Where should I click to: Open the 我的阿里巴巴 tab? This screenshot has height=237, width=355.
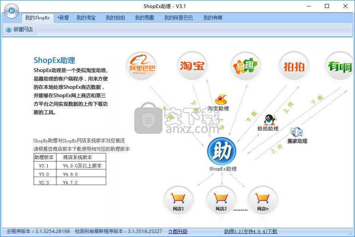click(x=178, y=18)
